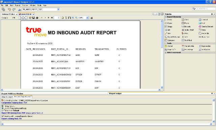Click the Zoom out magnifier icon
Screen dimensions: 216x130
pyautogui.click(x=76, y=18)
